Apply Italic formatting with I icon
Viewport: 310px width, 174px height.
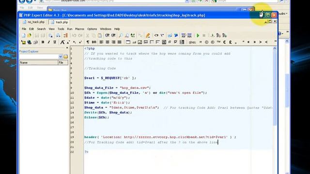pos(48,42)
